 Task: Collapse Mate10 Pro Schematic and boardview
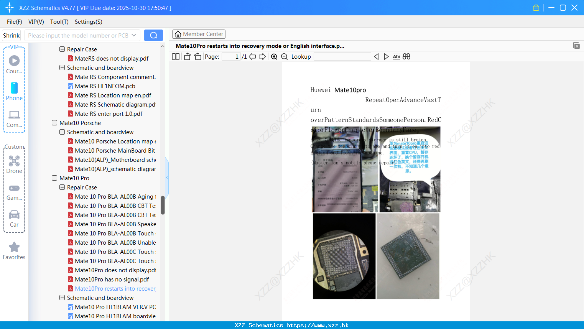point(62,298)
